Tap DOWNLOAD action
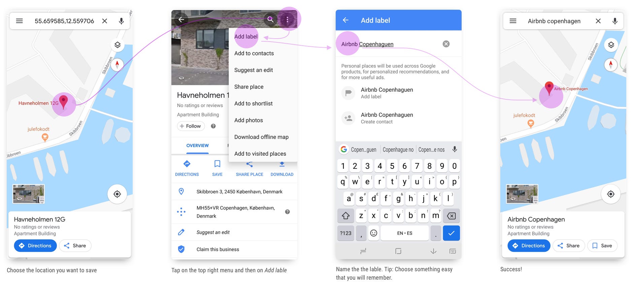Screen dimensions: 633x282 [x=282, y=168]
